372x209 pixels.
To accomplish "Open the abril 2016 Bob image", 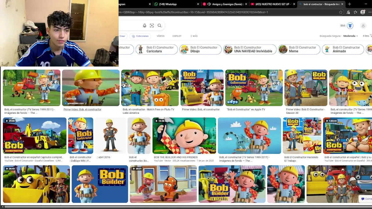I will 110,136.
